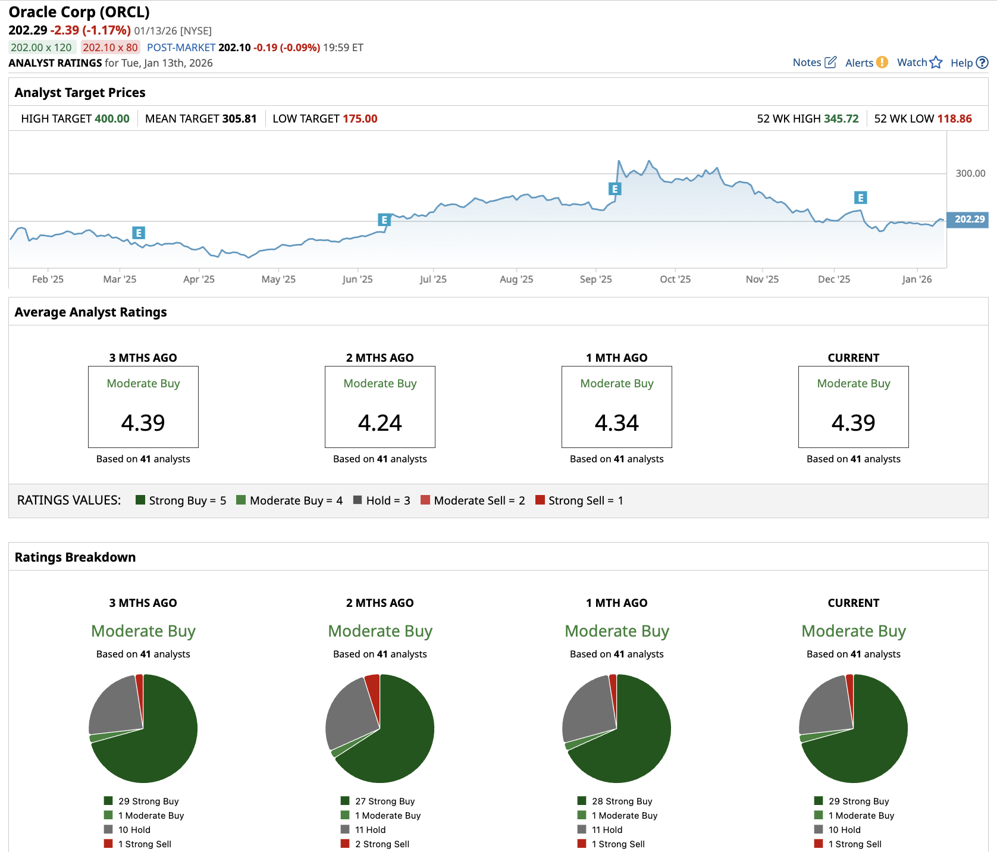Click the 4.39 rating box under 3 MTHS AGO
The height and width of the screenshot is (852, 997).
(x=143, y=407)
